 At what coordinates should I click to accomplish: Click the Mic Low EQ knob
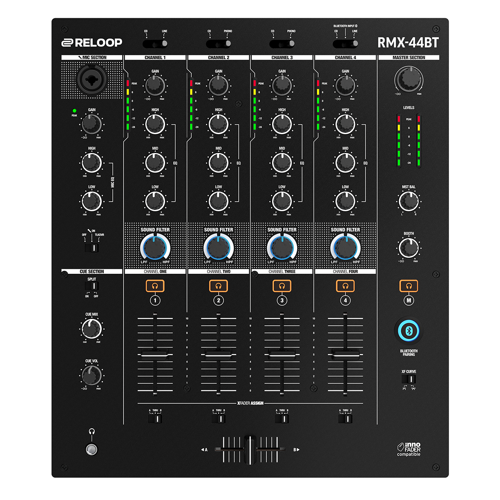pyautogui.click(x=92, y=202)
